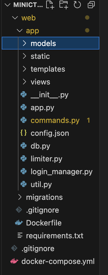Open __init__.py file

point(50,95)
